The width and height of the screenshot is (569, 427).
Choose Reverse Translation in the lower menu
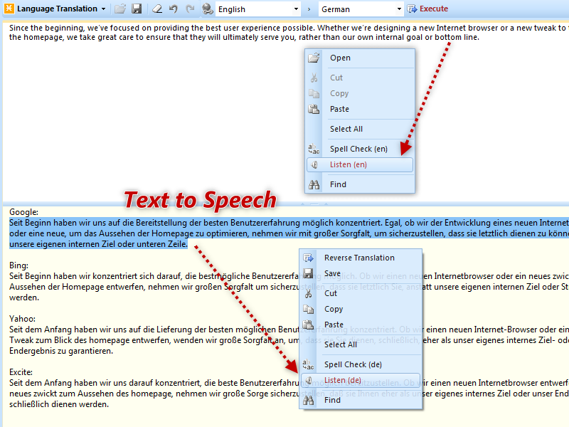tap(361, 258)
